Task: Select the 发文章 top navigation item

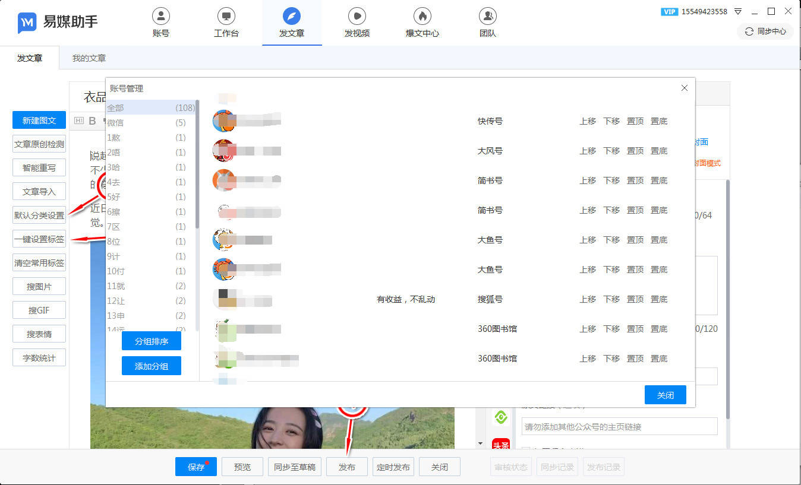Action: pyautogui.click(x=292, y=23)
